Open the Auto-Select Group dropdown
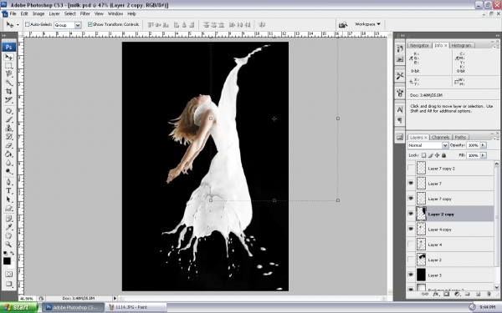The image size is (502, 313). point(68,25)
